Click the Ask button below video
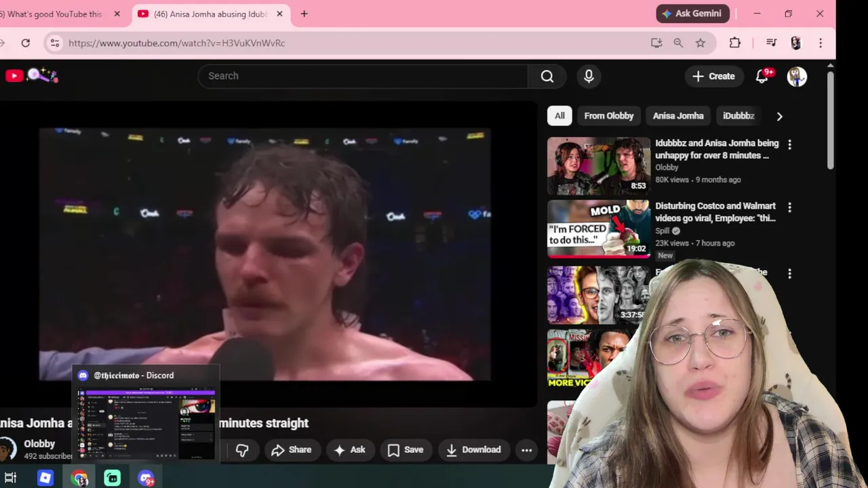Viewport: 868px width, 488px height. click(350, 450)
